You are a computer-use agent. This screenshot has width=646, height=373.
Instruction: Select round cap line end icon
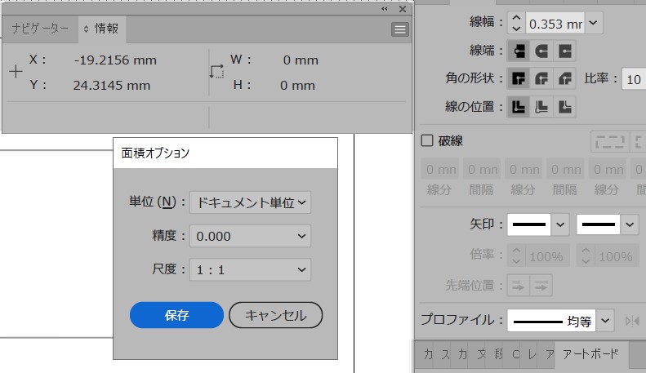click(541, 51)
